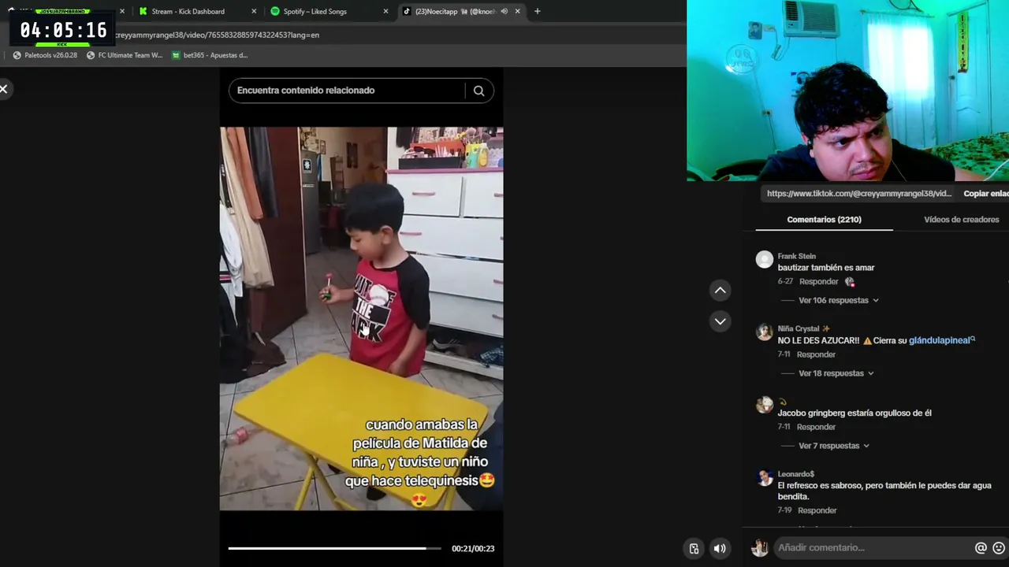The height and width of the screenshot is (567, 1009).
Task: Open the Paletools v26.0.28 bookmark
Action: coord(45,55)
